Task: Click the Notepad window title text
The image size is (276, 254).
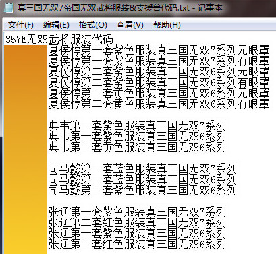Action: (120, 8)
